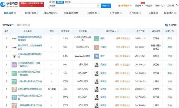Image resolution: width=179 pixels, height=108 pixels.
Task: Switch to the 查关系 search tab
Action: tap(68, 2)
